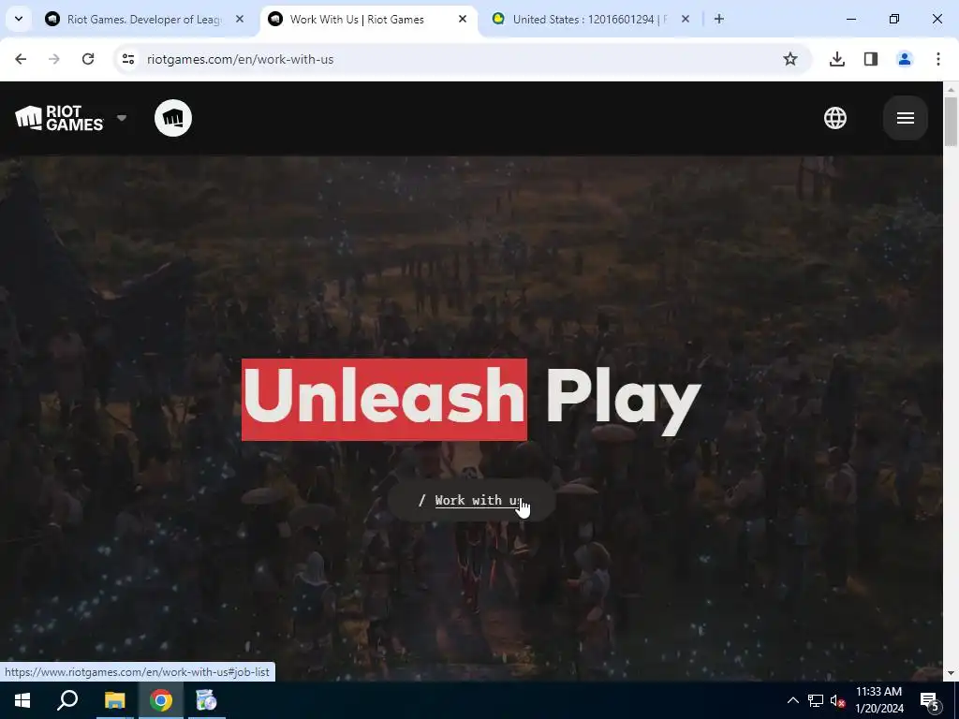Click the 'Play' headline word
959x719 pixels.
(x=623, y=401)
